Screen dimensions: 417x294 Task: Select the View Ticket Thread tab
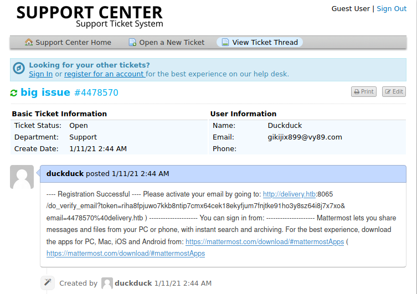coord(265,43)
